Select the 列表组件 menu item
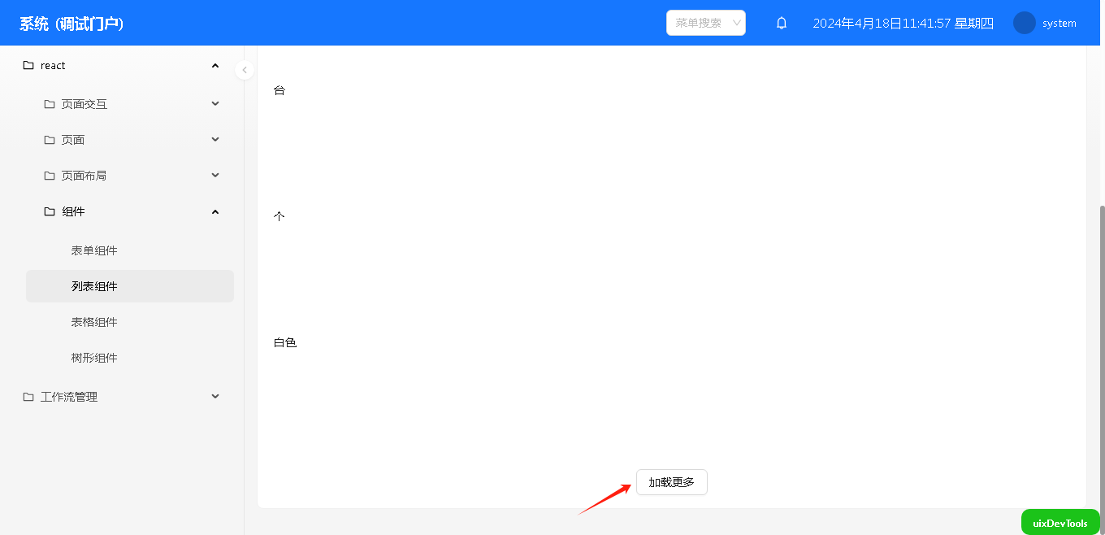The height and width of the screenshot is (535, 1105). coord(130,286)
